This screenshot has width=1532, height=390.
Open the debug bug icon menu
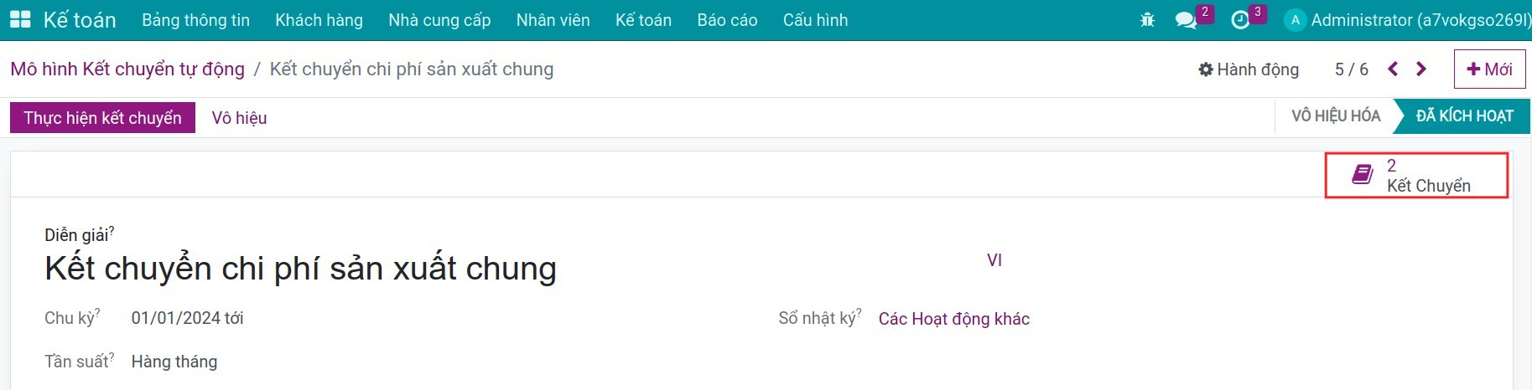pos(1147,20)
